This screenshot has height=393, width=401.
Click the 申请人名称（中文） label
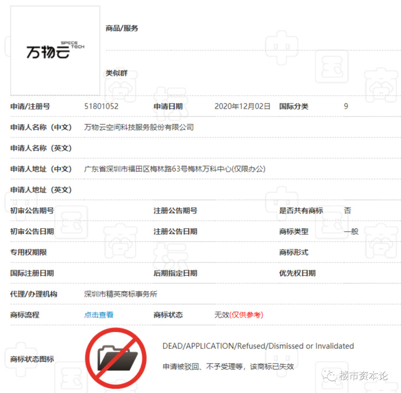pyautogui.click(x=41, y=127)
